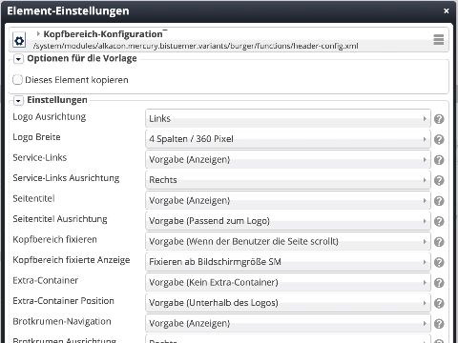Close the Element-Einstellungen dialog

(x=447, y=11)
